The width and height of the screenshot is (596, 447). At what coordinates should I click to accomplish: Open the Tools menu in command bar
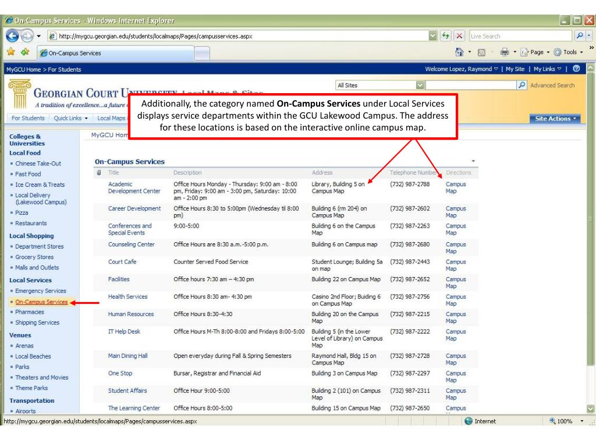click(568, 52)
